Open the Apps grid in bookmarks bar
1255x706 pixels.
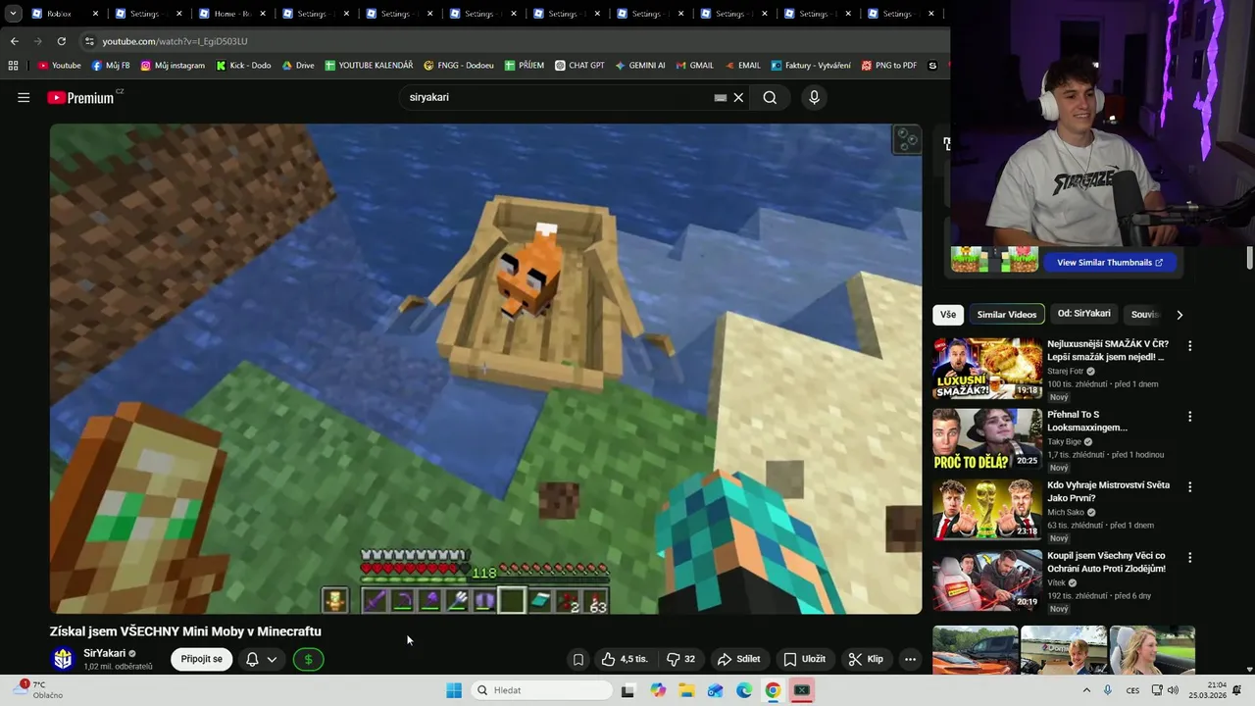13,66
